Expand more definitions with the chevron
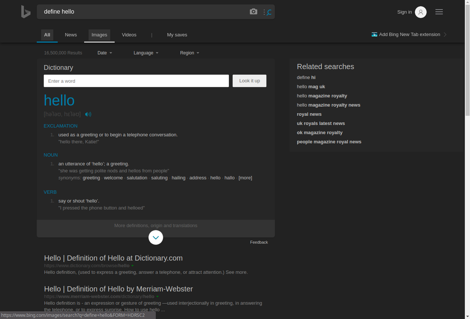This screenshot has height=319, width=470. 155,237
